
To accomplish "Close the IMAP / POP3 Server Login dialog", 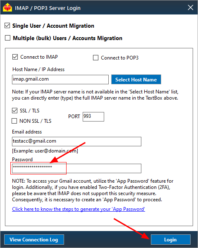I will (x=191, y=7).
